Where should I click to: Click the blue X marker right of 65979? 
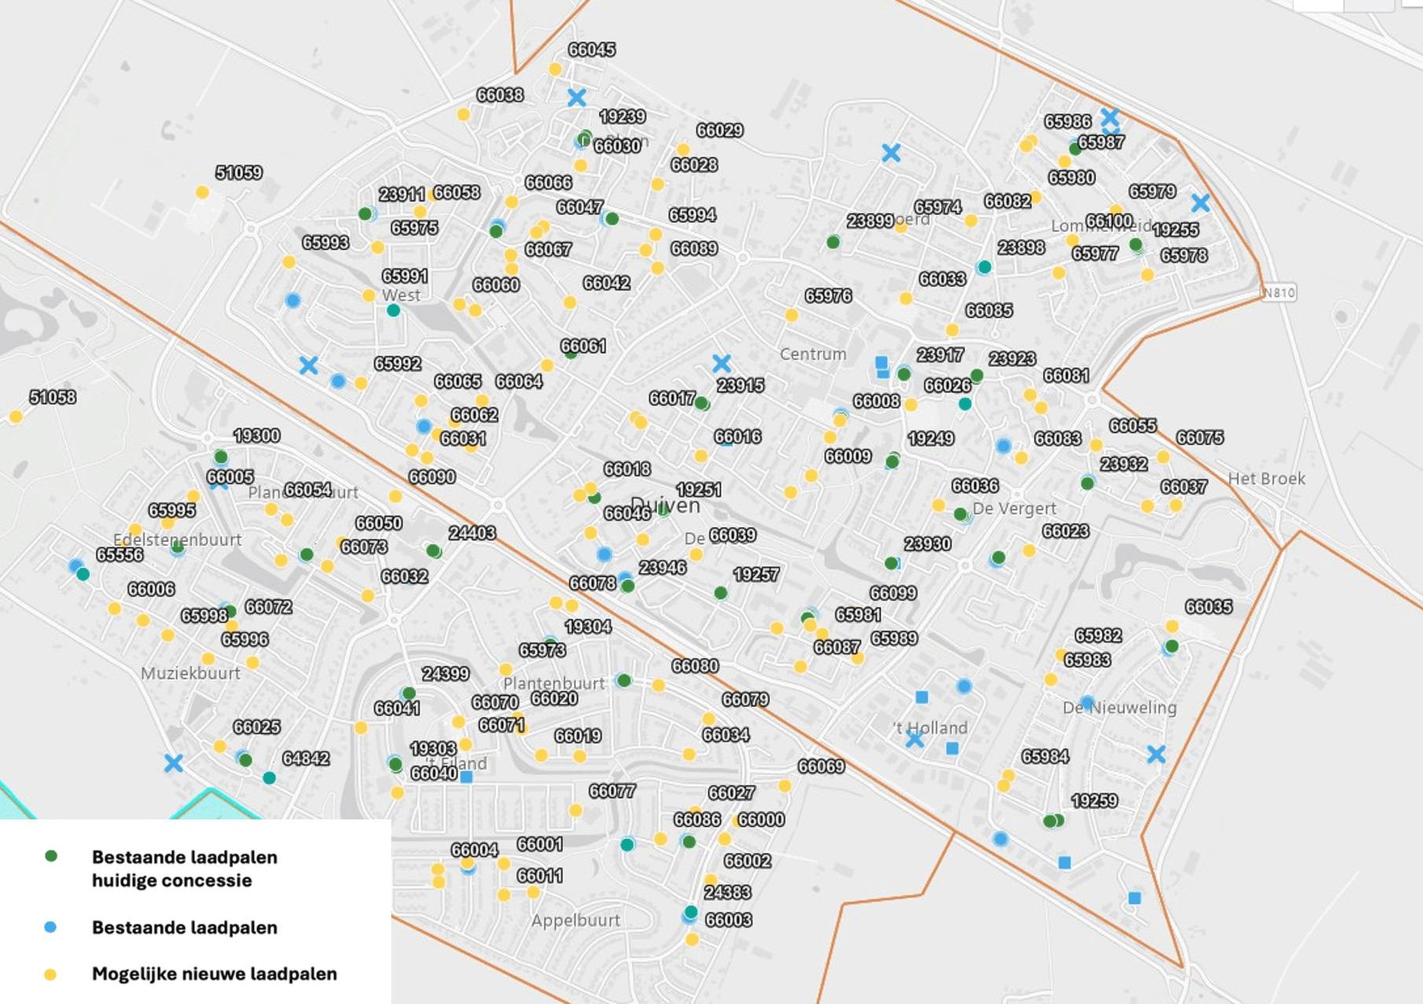click(x=1200, y=203)
